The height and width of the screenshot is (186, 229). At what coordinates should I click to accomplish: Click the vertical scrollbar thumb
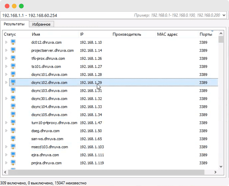(221, 39)
